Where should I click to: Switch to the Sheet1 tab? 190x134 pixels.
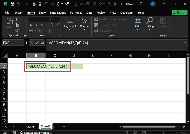[31, 127]
